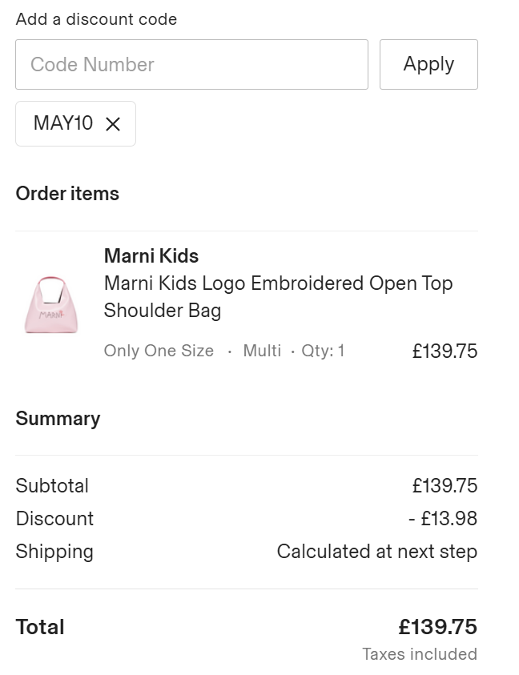Click the Order items heading
Image resolution: width=519 pixels, height=675 pixels.
(x=67, y=194)
